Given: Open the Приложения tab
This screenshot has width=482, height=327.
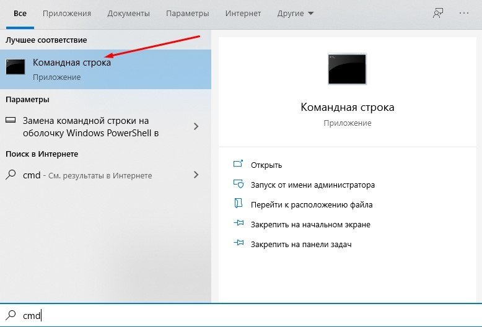Looking at the screenshot, I should (x=67, y=14).
